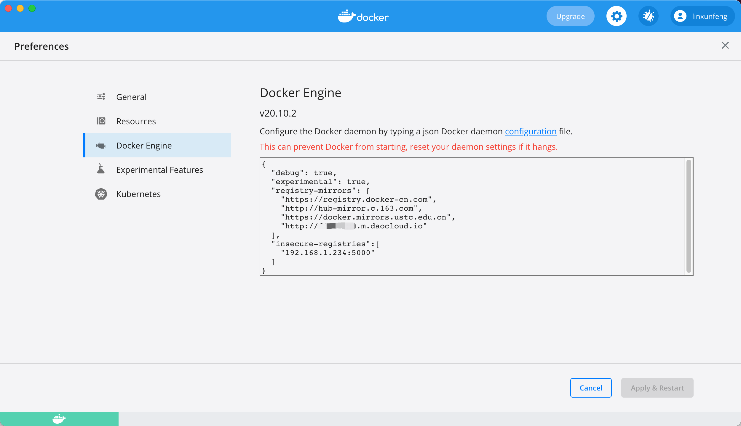
Task: Select the Experimental Features tab
Action: 159,170
